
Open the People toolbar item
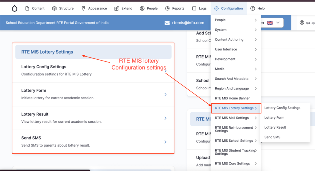(x=149, y=8)
